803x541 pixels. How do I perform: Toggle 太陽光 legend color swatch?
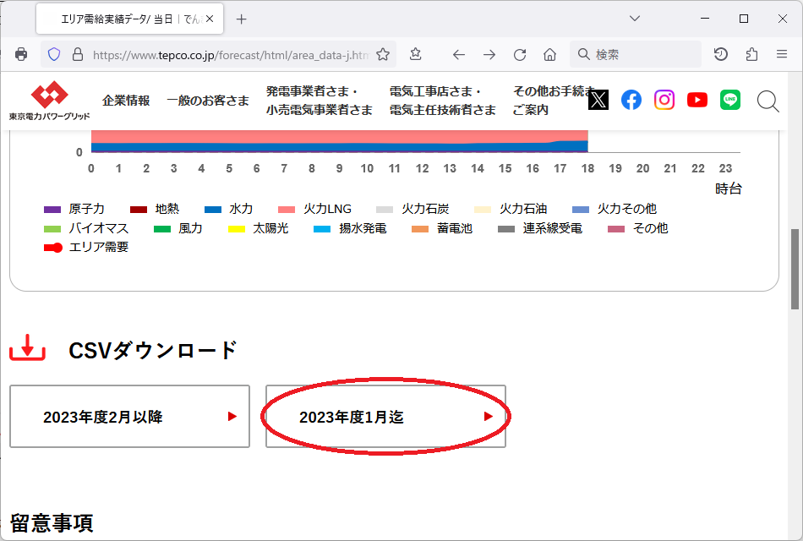[237, 229]
